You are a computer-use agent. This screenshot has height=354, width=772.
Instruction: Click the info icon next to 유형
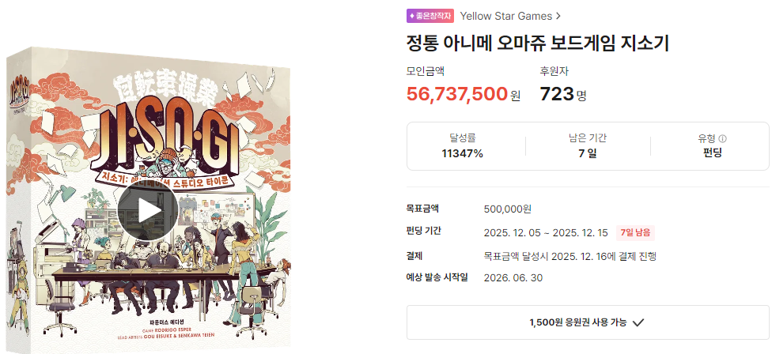[x=722, y=138]
